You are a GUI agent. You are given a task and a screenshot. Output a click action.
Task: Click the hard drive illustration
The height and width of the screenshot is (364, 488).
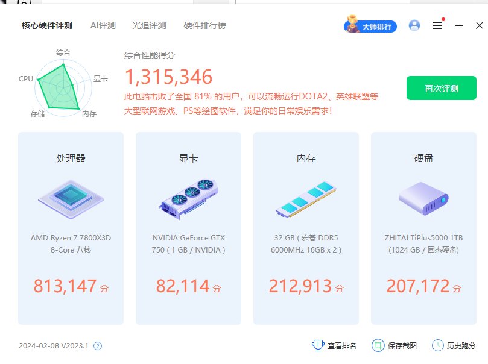click(423, 199)
